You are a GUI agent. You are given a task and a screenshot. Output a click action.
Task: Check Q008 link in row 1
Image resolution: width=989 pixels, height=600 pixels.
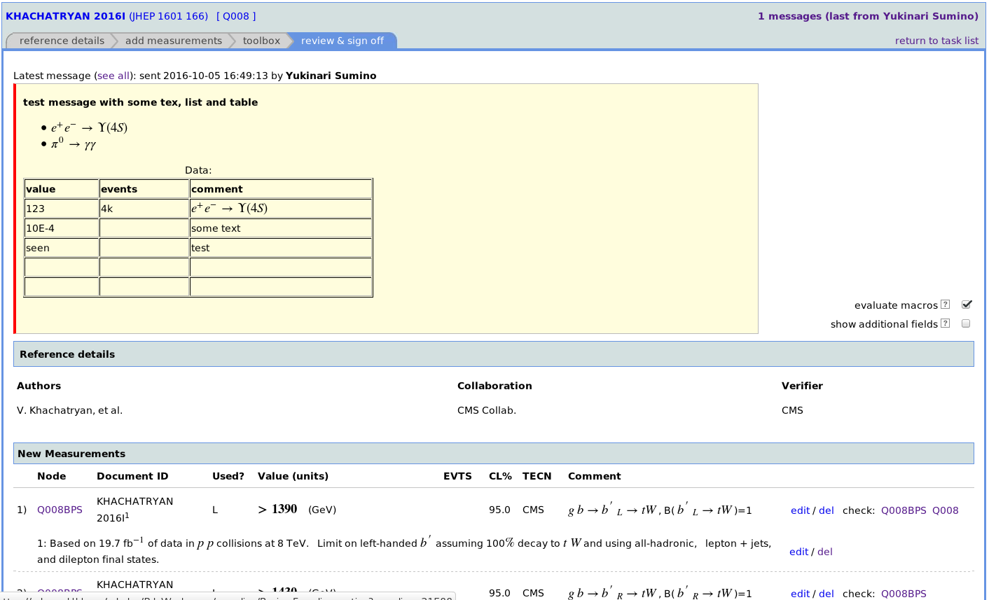(945, 510)
